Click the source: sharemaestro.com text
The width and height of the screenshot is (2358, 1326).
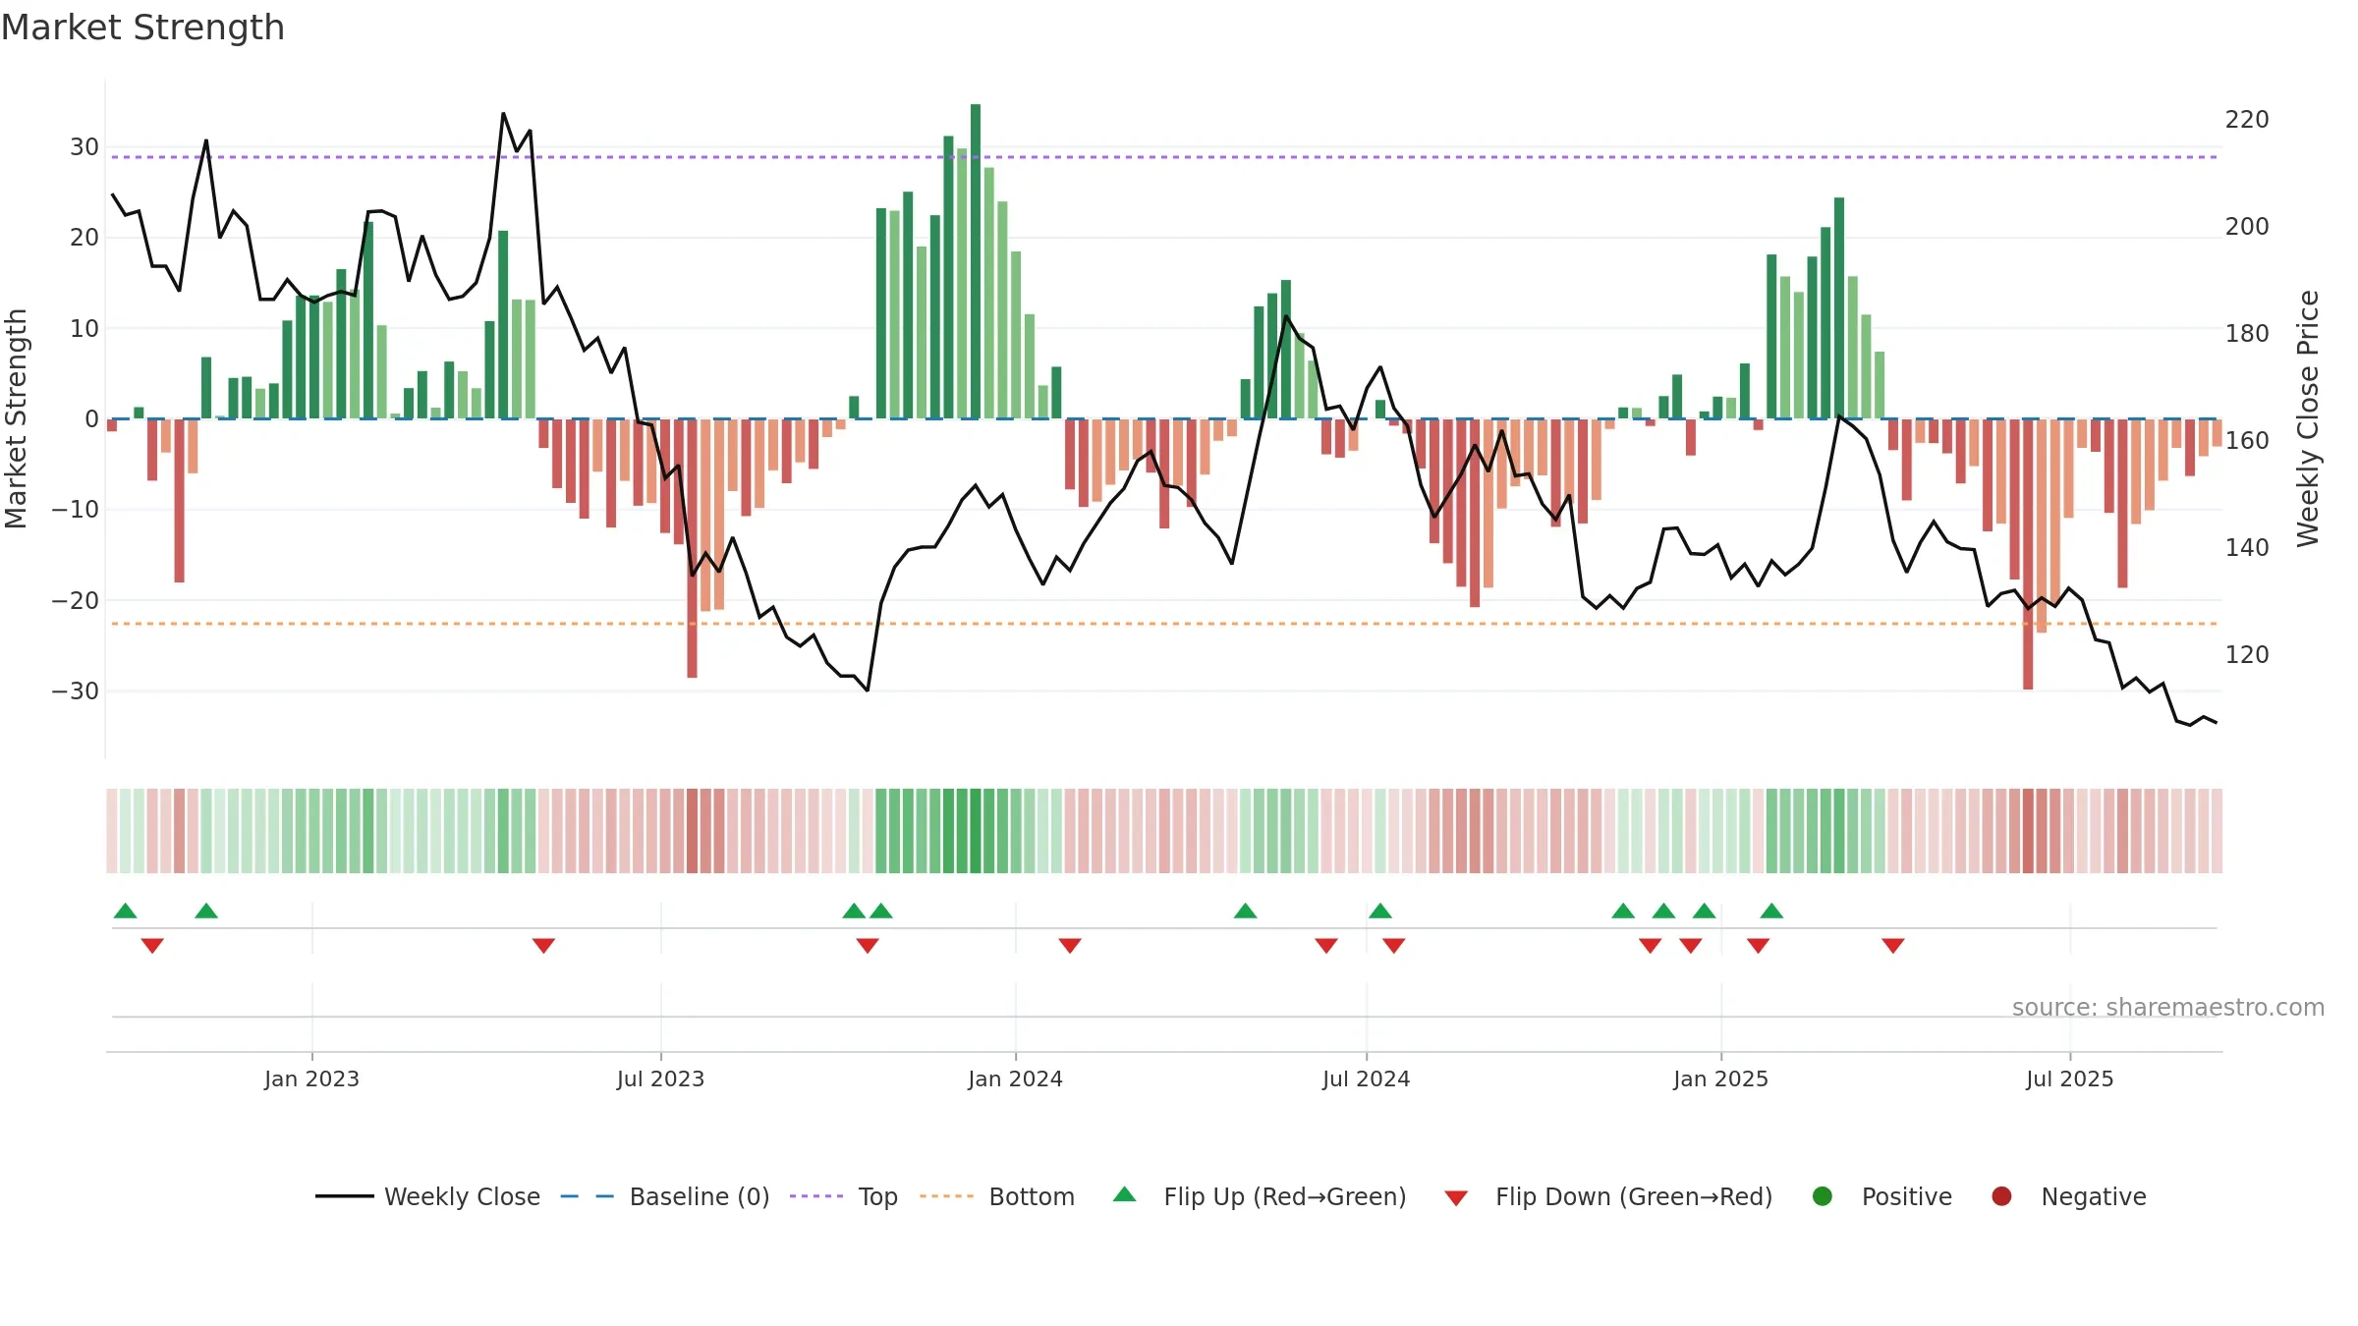pos(2168,1008)
